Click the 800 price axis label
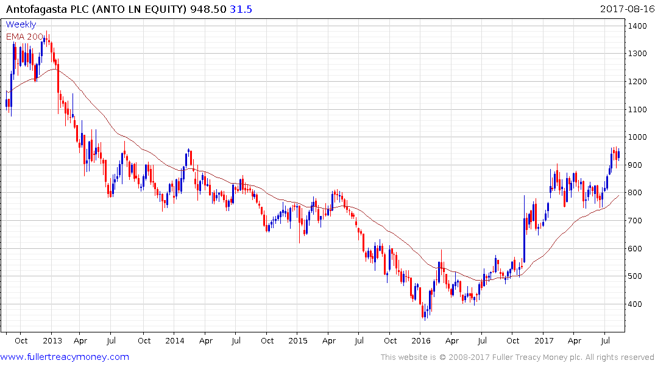 635,193
